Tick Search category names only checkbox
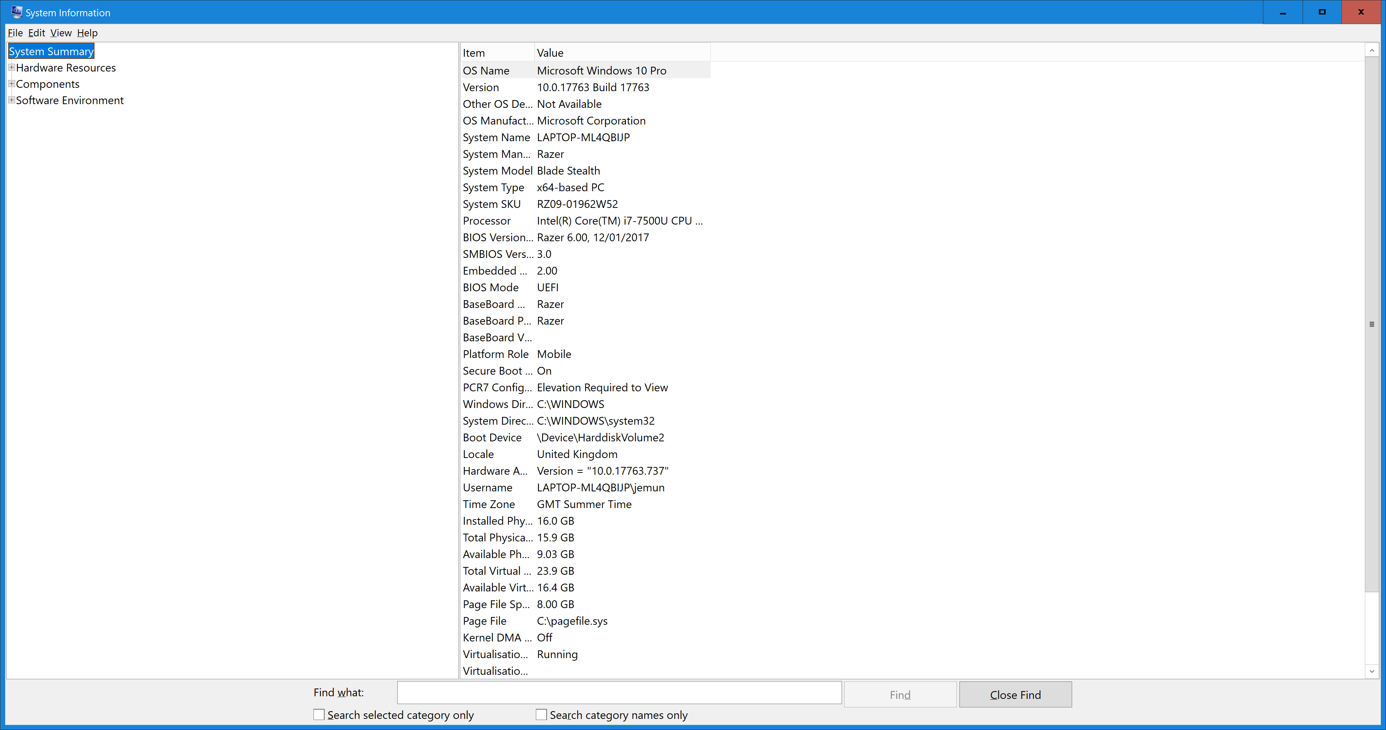 [x=541, y=714]
